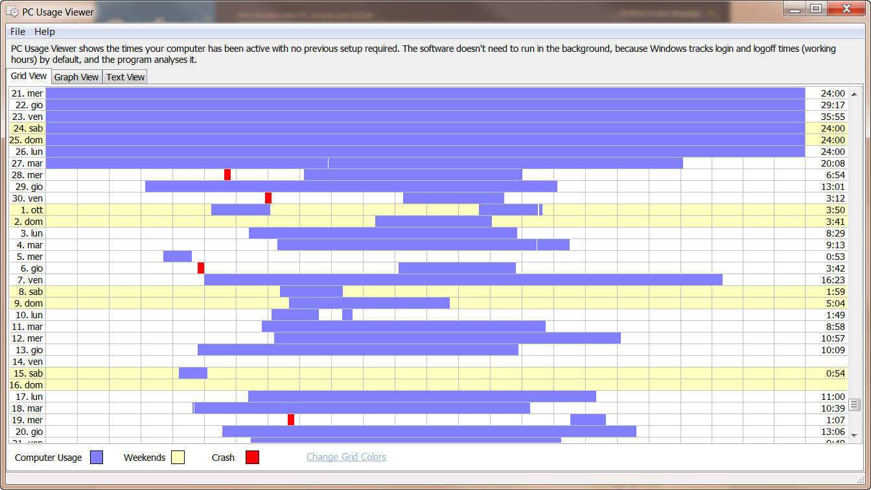This screenshot has width=871, height=490.
Task: Click the Weekends yellow color swatch
Action: 178,458
